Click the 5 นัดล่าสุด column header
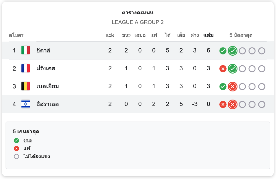The width and height of the screenshot is (276, 179). pos(241,35)
